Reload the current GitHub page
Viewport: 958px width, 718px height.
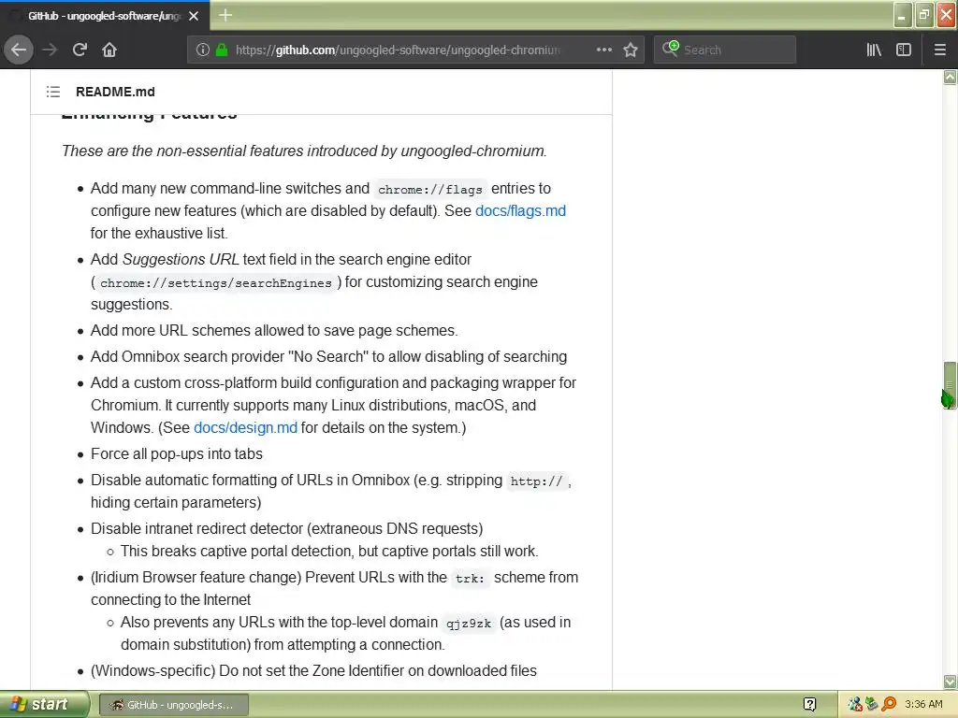(80, 50)
